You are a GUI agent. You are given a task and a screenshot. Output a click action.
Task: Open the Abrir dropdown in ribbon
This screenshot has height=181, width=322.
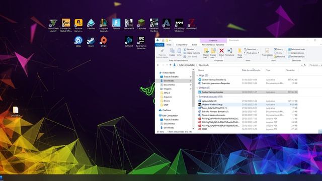coord(279,49)
